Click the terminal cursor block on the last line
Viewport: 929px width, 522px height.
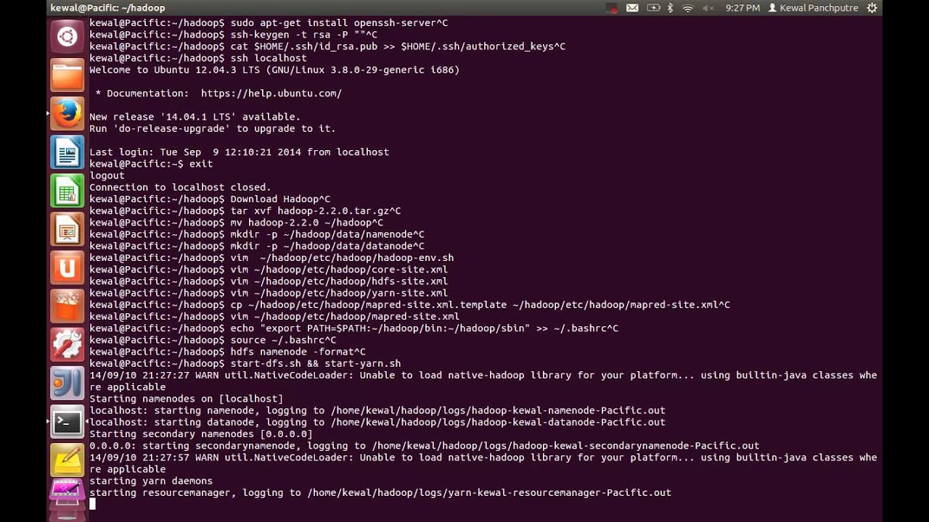(92, 504)
